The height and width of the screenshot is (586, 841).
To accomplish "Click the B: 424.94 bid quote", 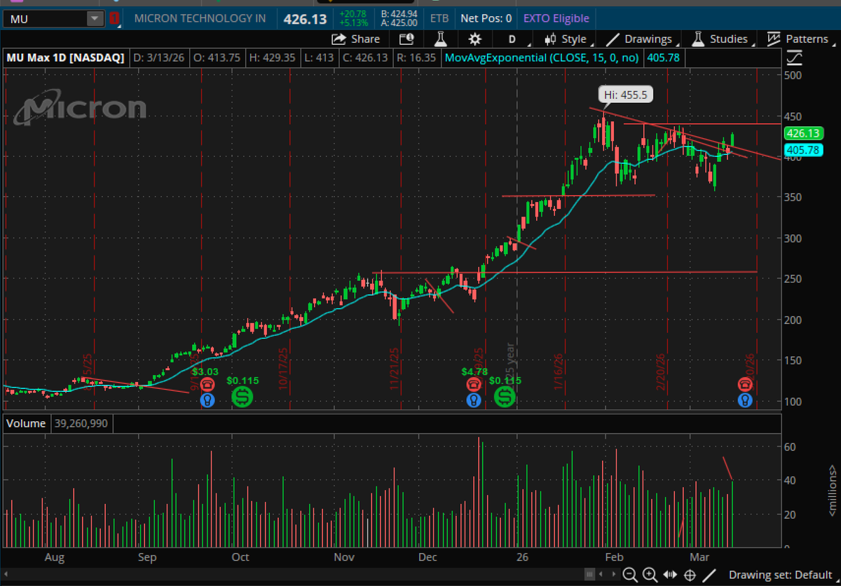I will pos(399,13).
